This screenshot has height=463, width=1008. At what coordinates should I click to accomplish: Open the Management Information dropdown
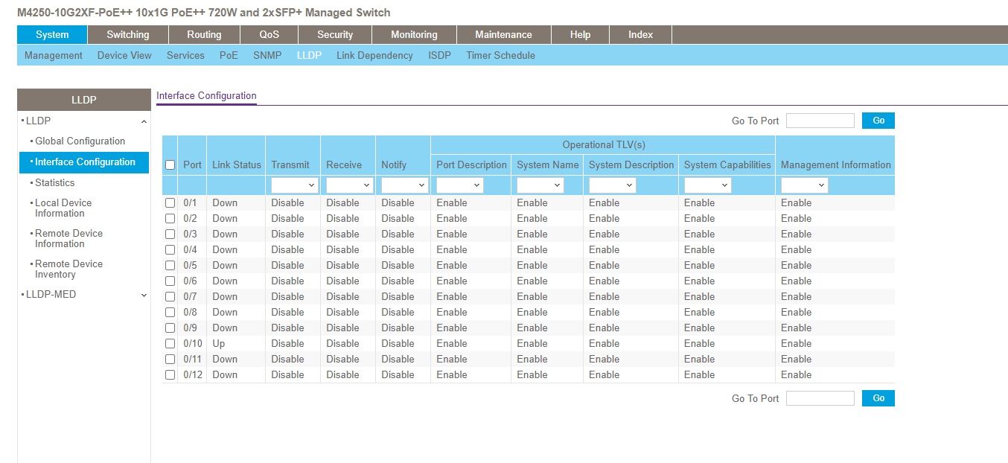[805, 185]
